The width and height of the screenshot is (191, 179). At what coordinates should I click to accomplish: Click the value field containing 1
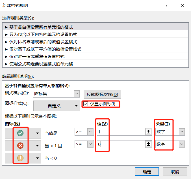[x=121, y=132]
